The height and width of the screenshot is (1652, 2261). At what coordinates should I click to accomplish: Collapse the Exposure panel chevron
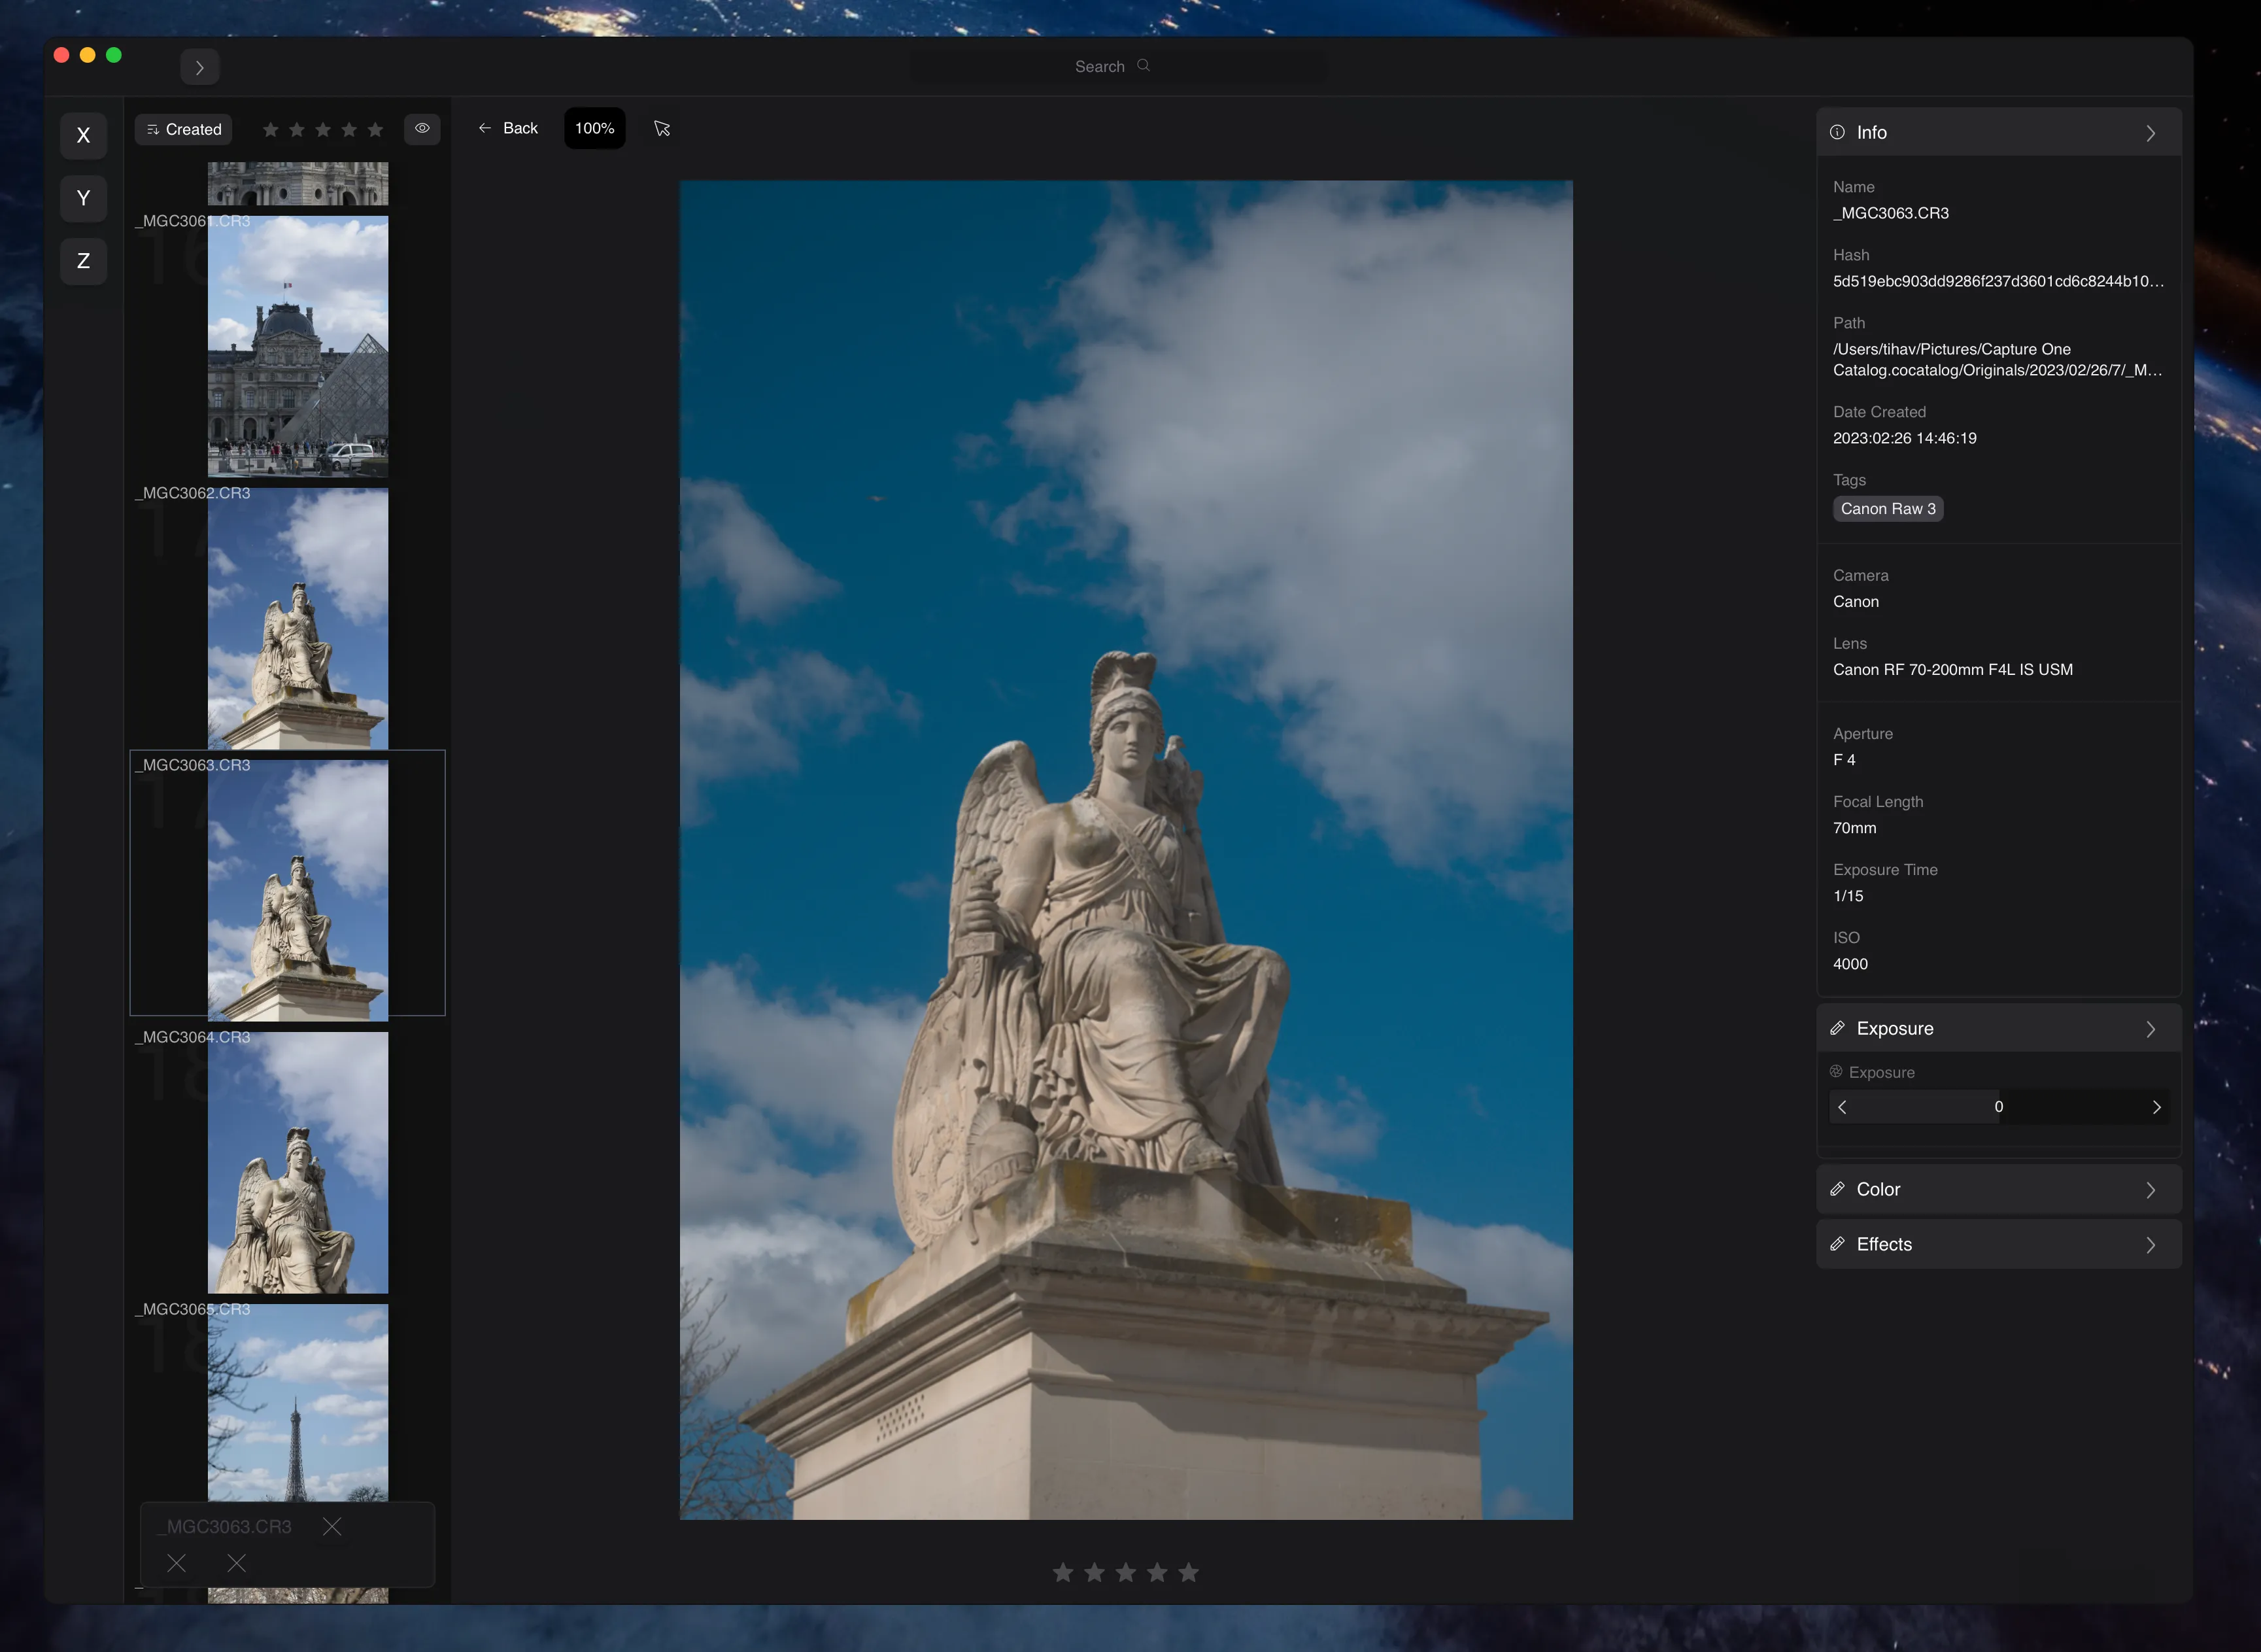point(2150,1029)
